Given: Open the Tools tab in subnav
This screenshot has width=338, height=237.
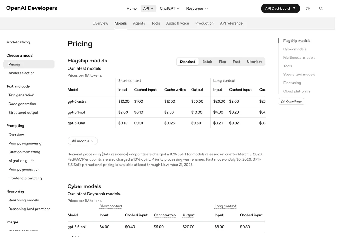Looking at the screenshot, I should tap(155, 23).
